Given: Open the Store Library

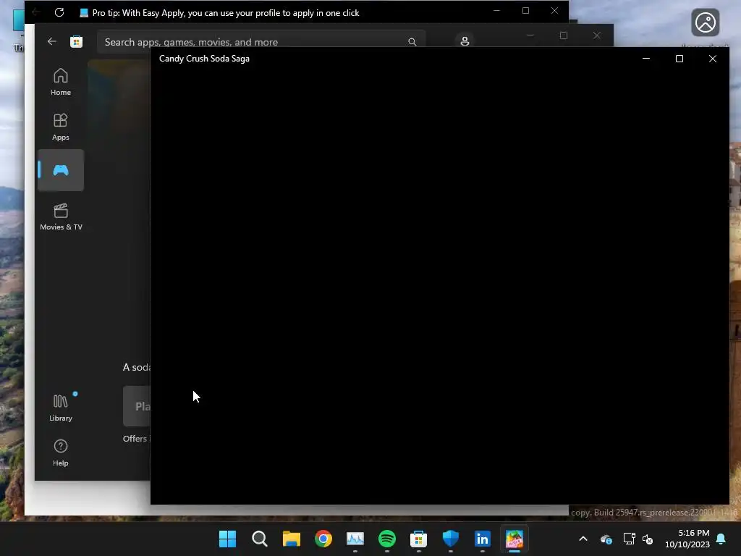Looking at the screenshot, I should pyautogui.click(x=61, y=408).
